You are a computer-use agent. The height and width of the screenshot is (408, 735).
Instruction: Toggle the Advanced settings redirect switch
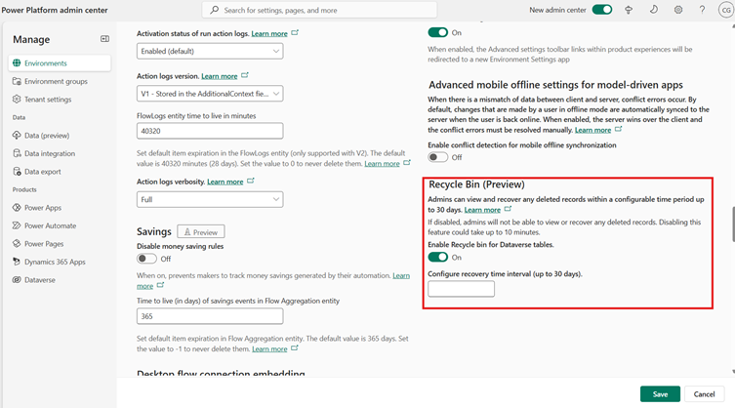[438, 32]
